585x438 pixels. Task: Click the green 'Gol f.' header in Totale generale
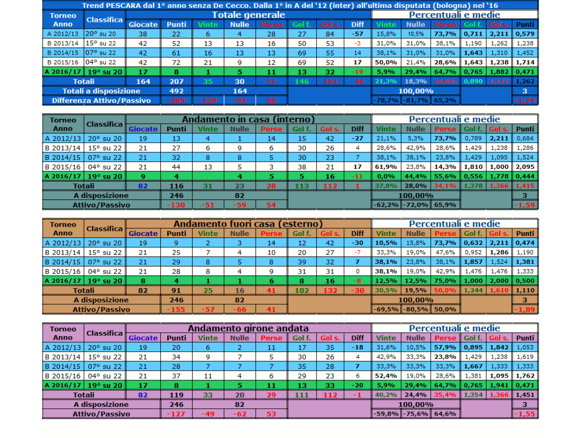(x=302, y=24)
